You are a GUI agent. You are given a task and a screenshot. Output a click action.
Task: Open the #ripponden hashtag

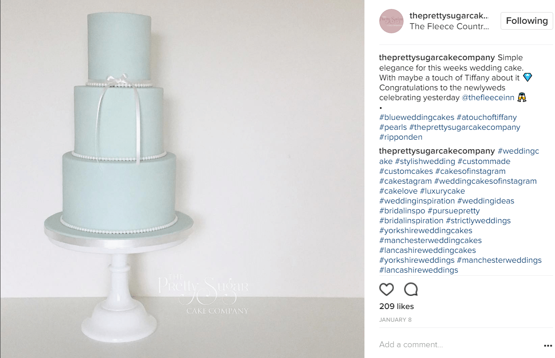401,137
